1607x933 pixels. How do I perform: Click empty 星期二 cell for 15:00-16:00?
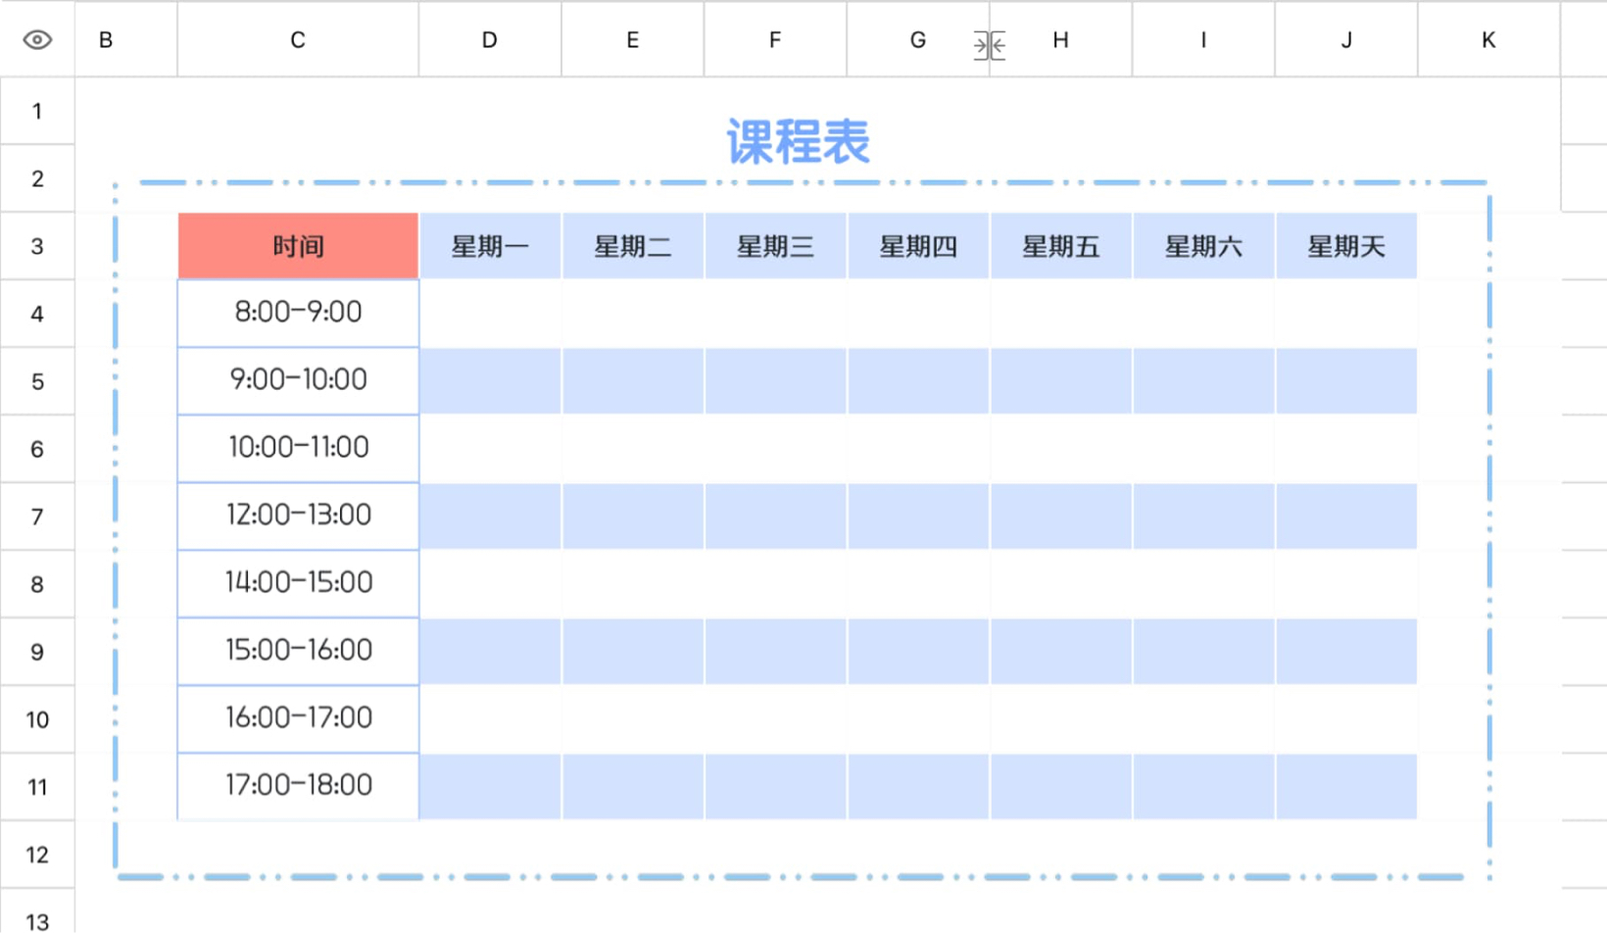[x=633, y=652]
